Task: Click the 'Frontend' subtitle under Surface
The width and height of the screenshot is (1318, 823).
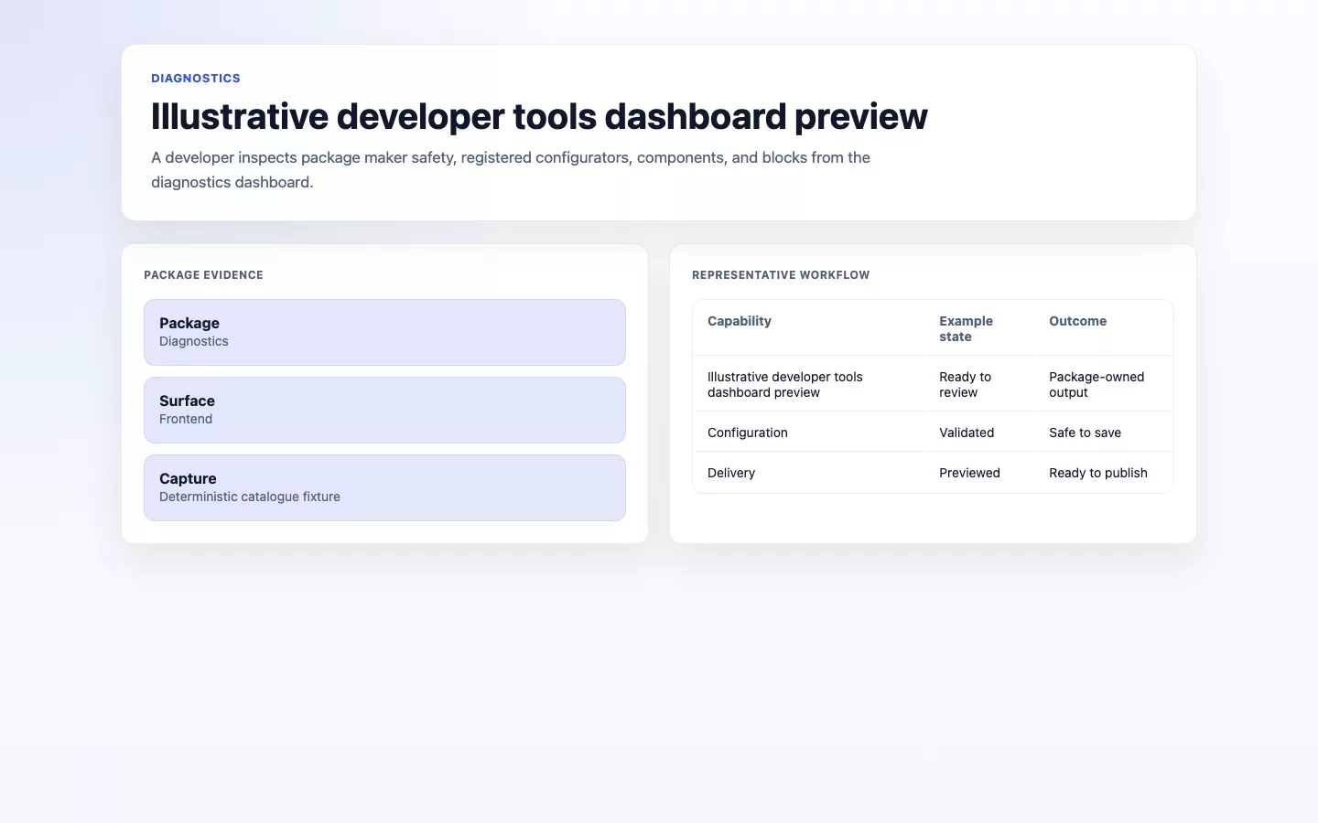Action: 186,419
